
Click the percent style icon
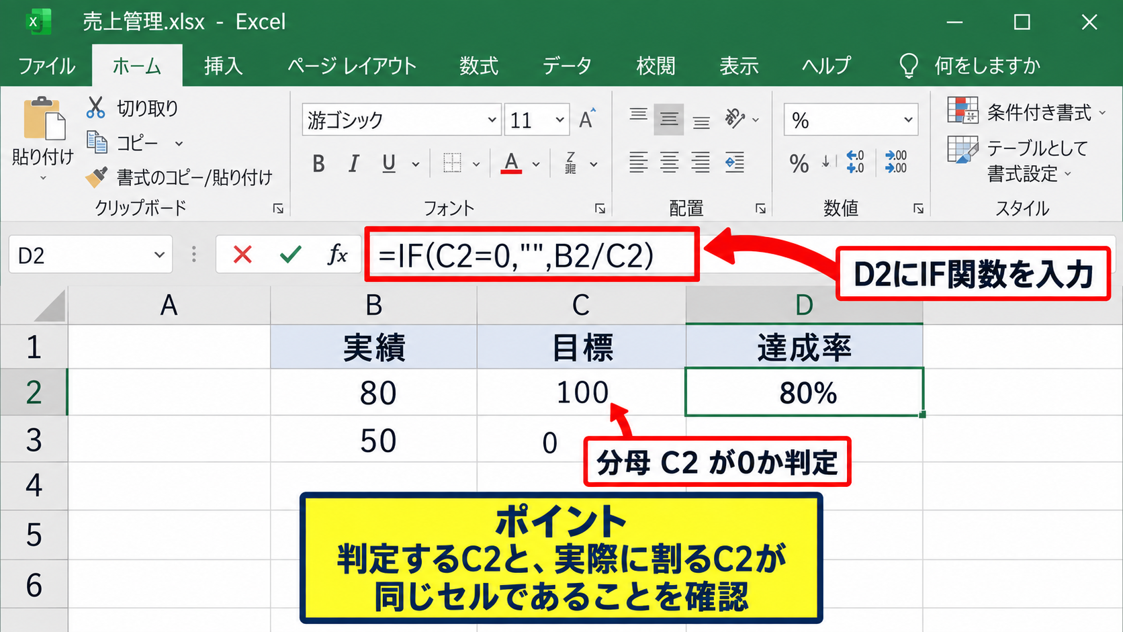pos(799,163)
